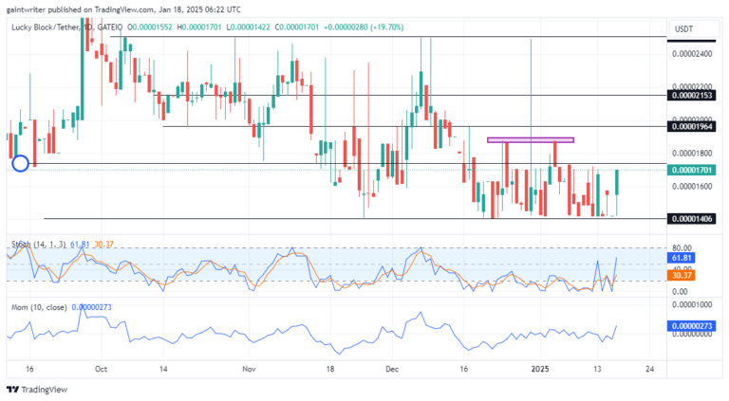Click the 24 date label on time axis

[x=650, y=369]
